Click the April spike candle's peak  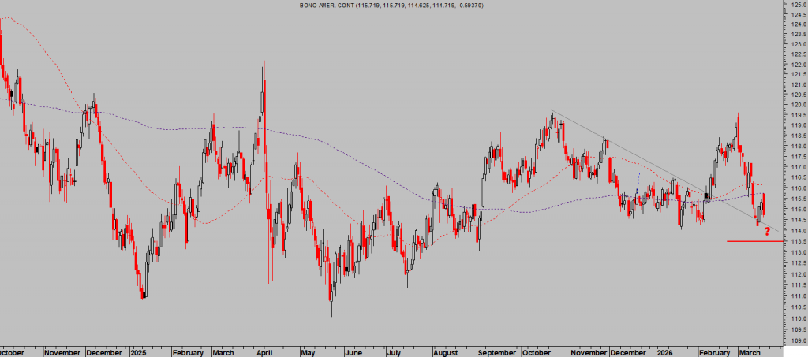(263, 63)
